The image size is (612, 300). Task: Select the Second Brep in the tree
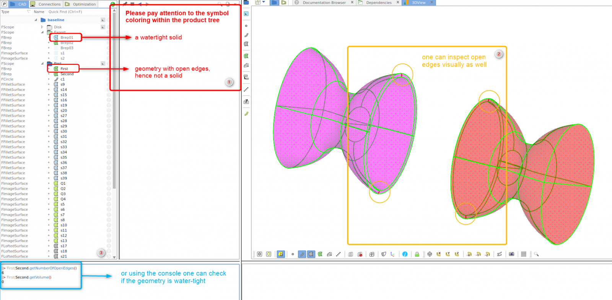tap(67, 74)
